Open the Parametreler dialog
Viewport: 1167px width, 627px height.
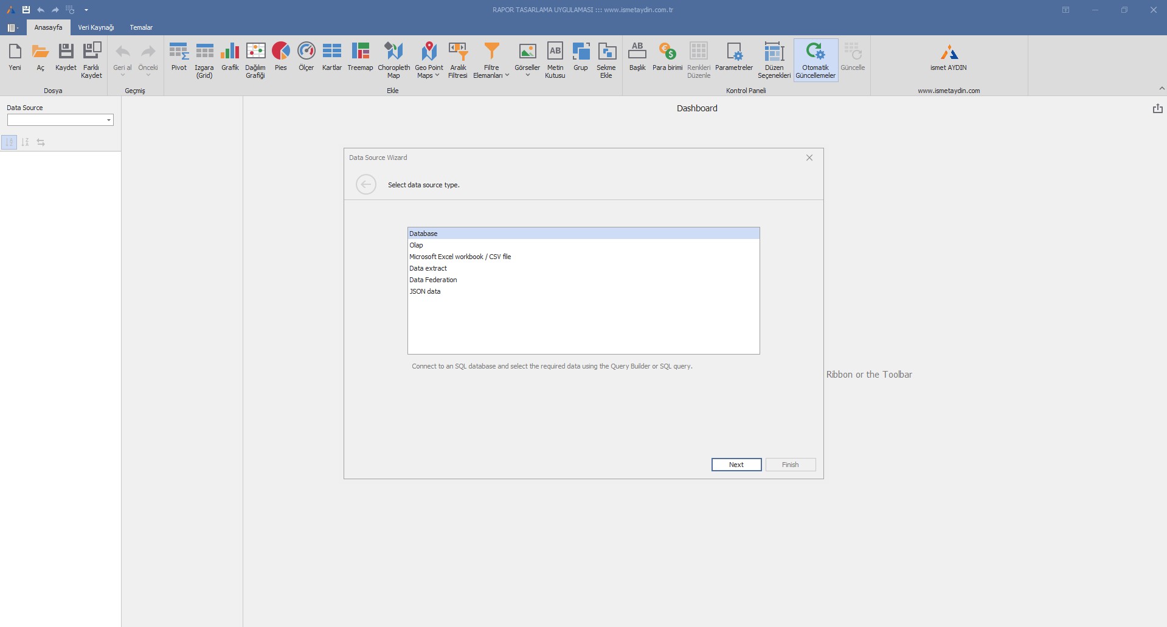tap(733, 58)
